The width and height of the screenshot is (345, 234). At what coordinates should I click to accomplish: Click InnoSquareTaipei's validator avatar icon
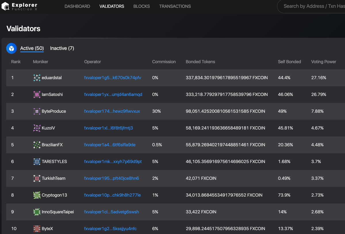coord(37,212)
